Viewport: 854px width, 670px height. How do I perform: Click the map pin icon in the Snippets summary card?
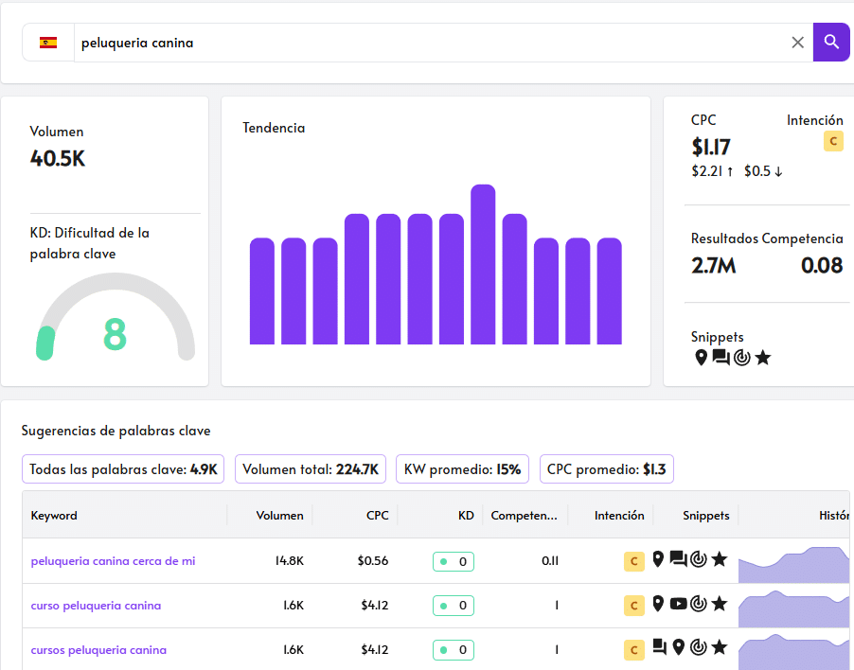(701, 358)
